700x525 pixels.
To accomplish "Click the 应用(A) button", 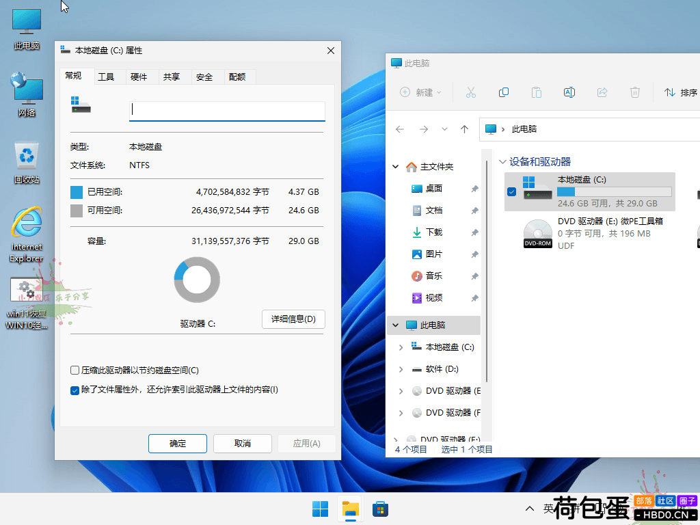I will (x=307, y=443).
